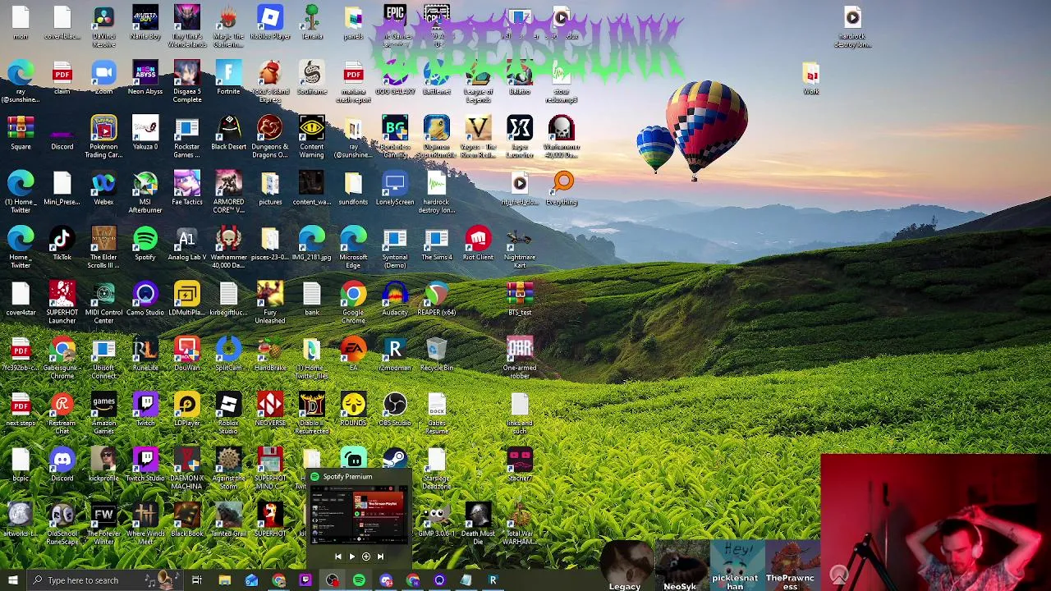Open OBS Studio desktop shortcut
Screen dimensions: 1051x591
click(x=395, y=410)
